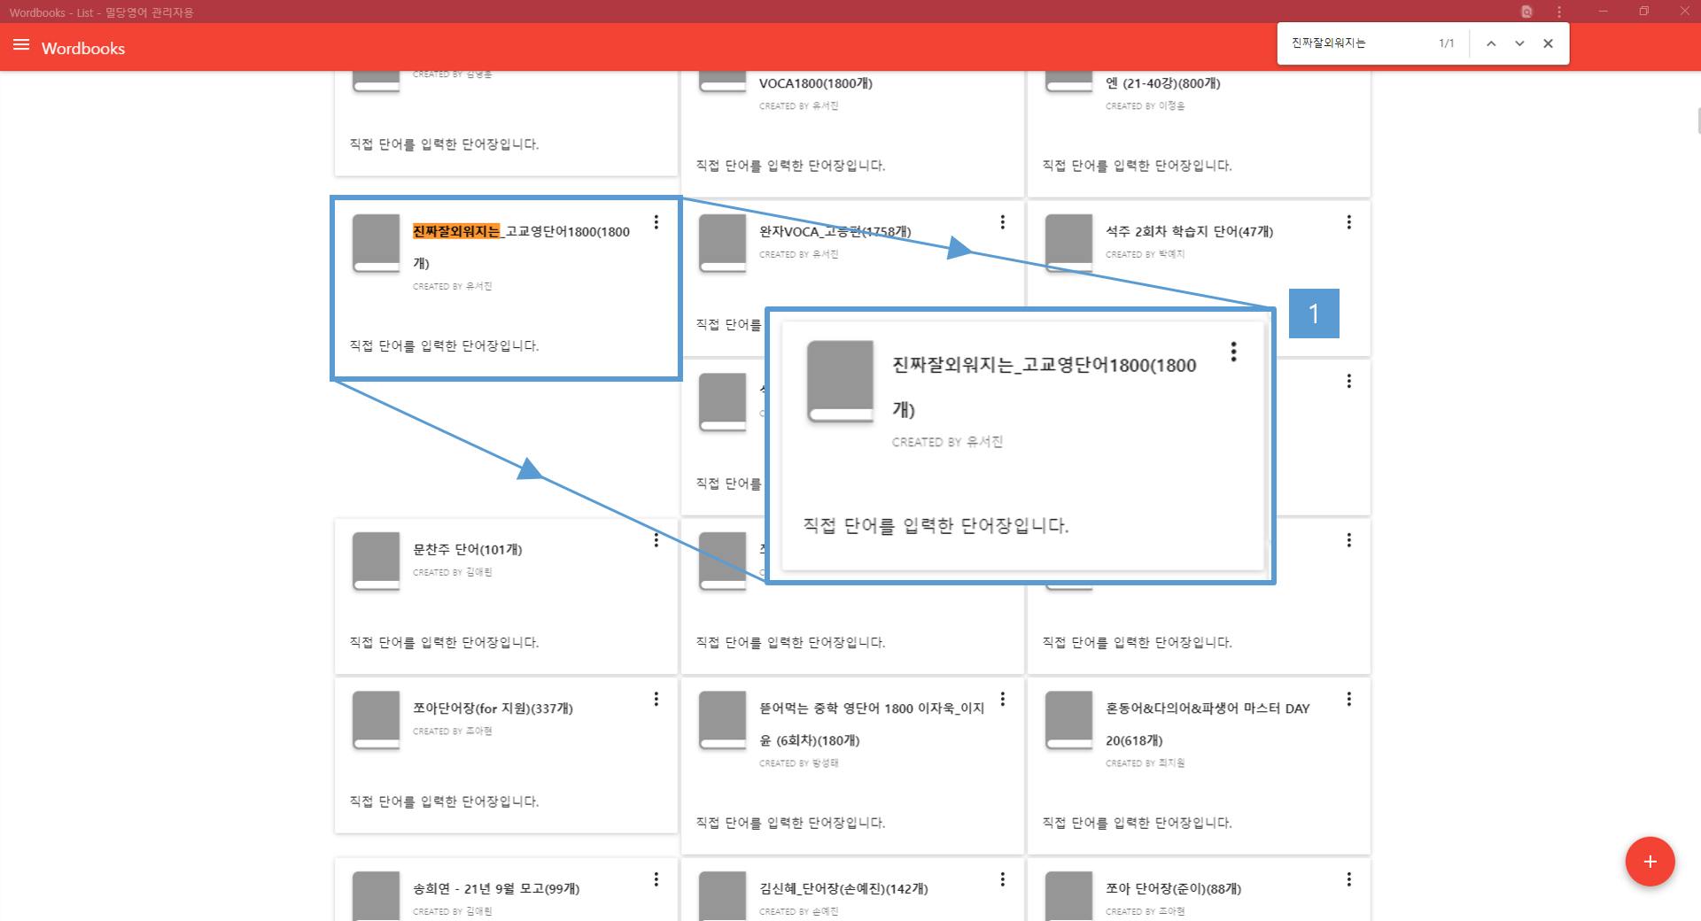Open wordbook 문찬주 단어(101개) title

pyautogui.click(x=467, y=549)
